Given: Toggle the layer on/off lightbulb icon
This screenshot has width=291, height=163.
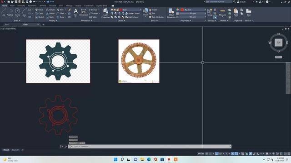Looking at the screenshot, I should tap(112, 10).
